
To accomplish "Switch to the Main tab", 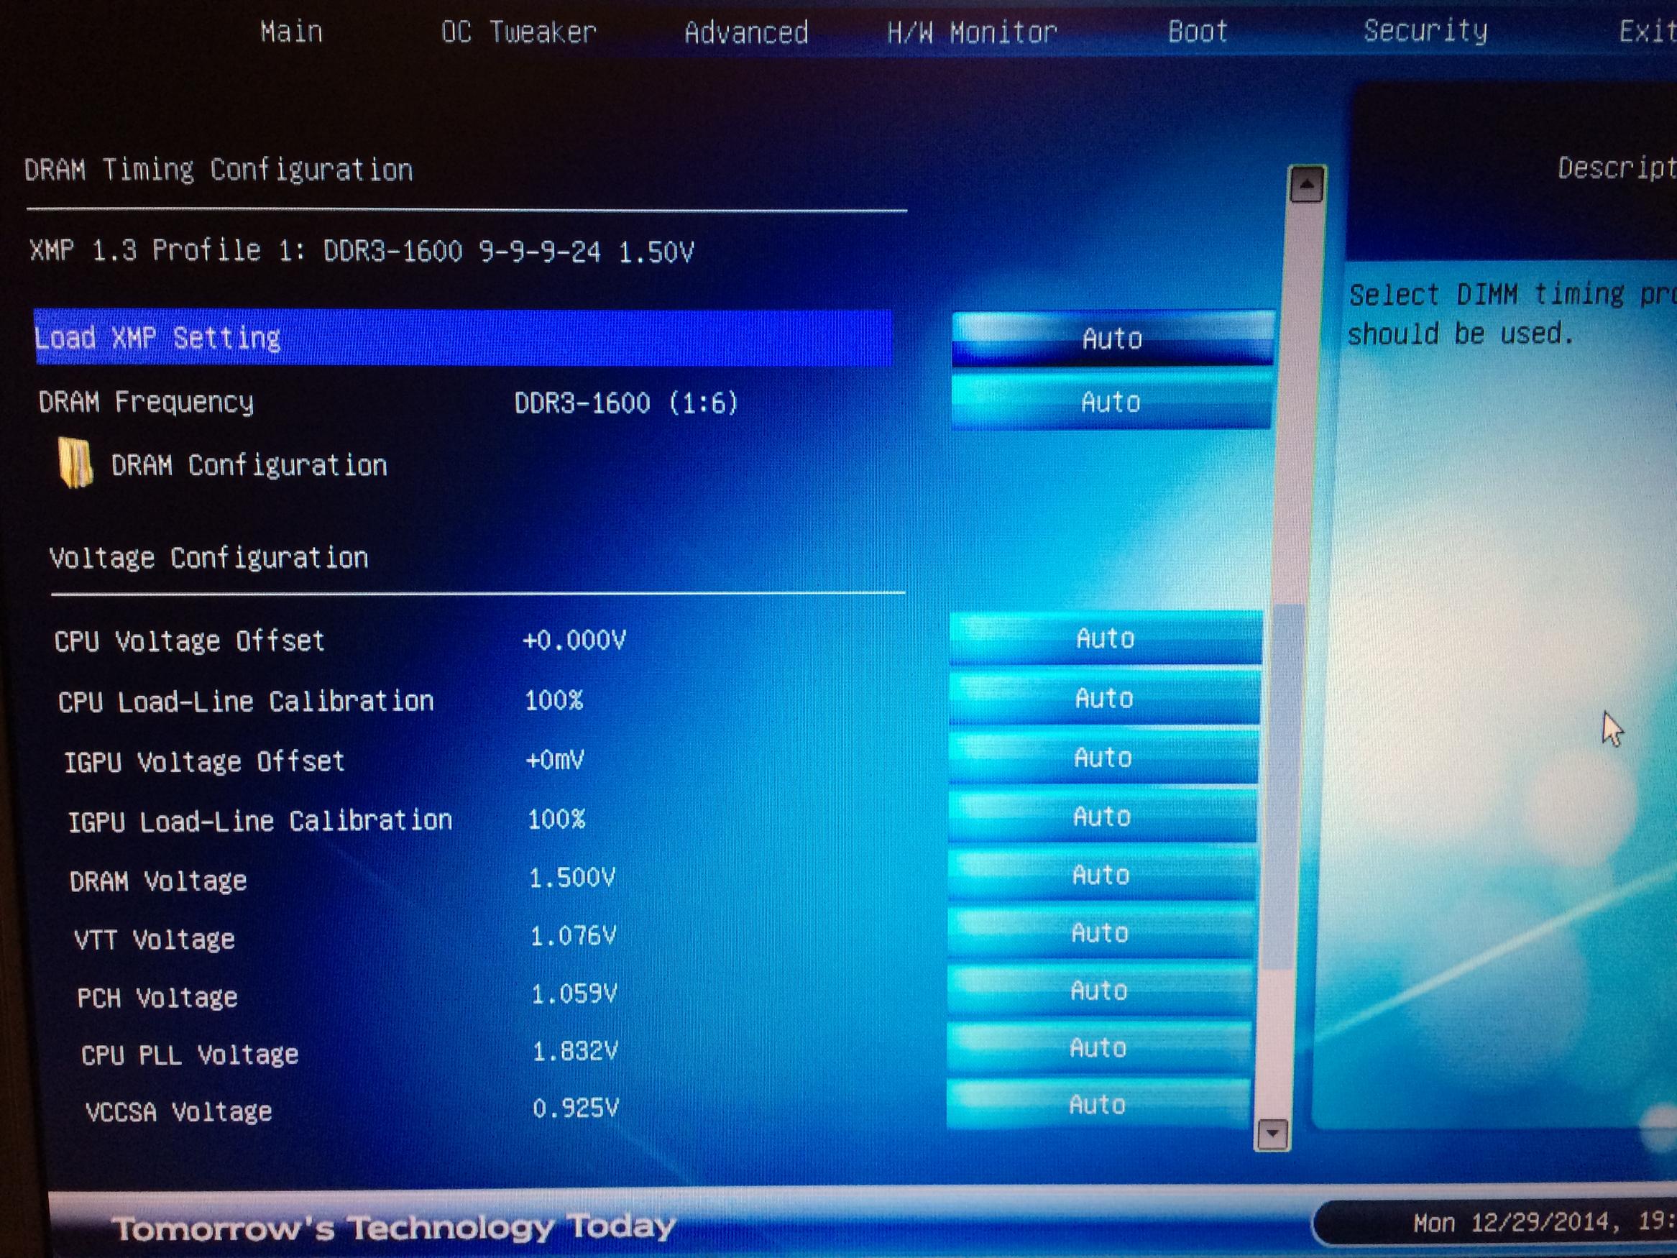I will click(291, 32).
